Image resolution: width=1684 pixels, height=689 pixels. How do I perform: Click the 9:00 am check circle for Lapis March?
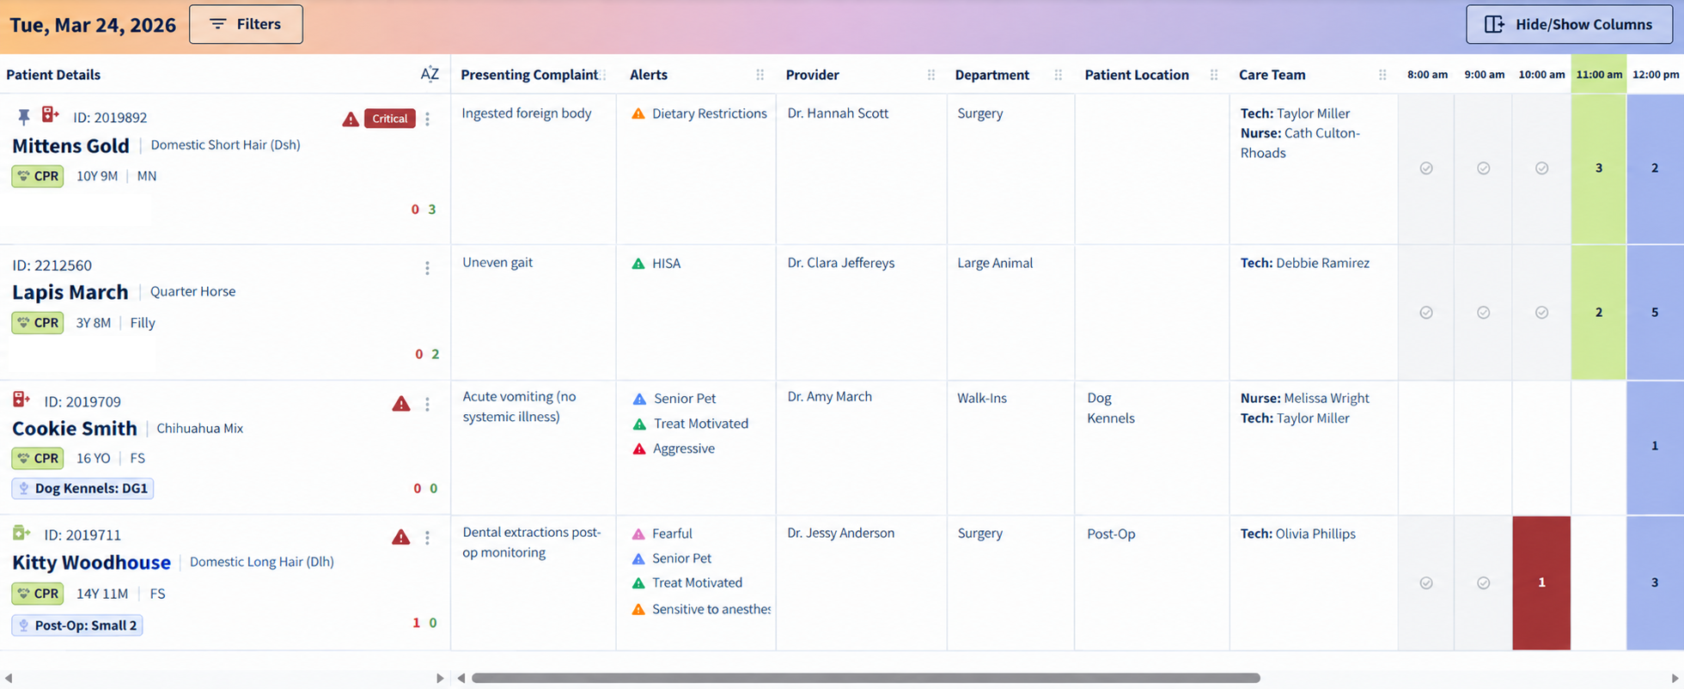tap(1484, 313)
